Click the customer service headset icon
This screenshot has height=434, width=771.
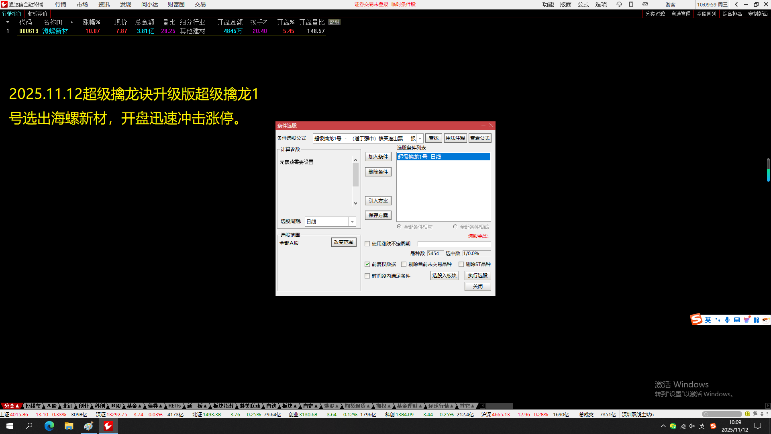619,4
